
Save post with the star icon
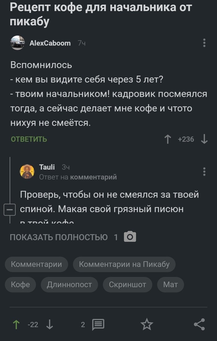(147, 325)
